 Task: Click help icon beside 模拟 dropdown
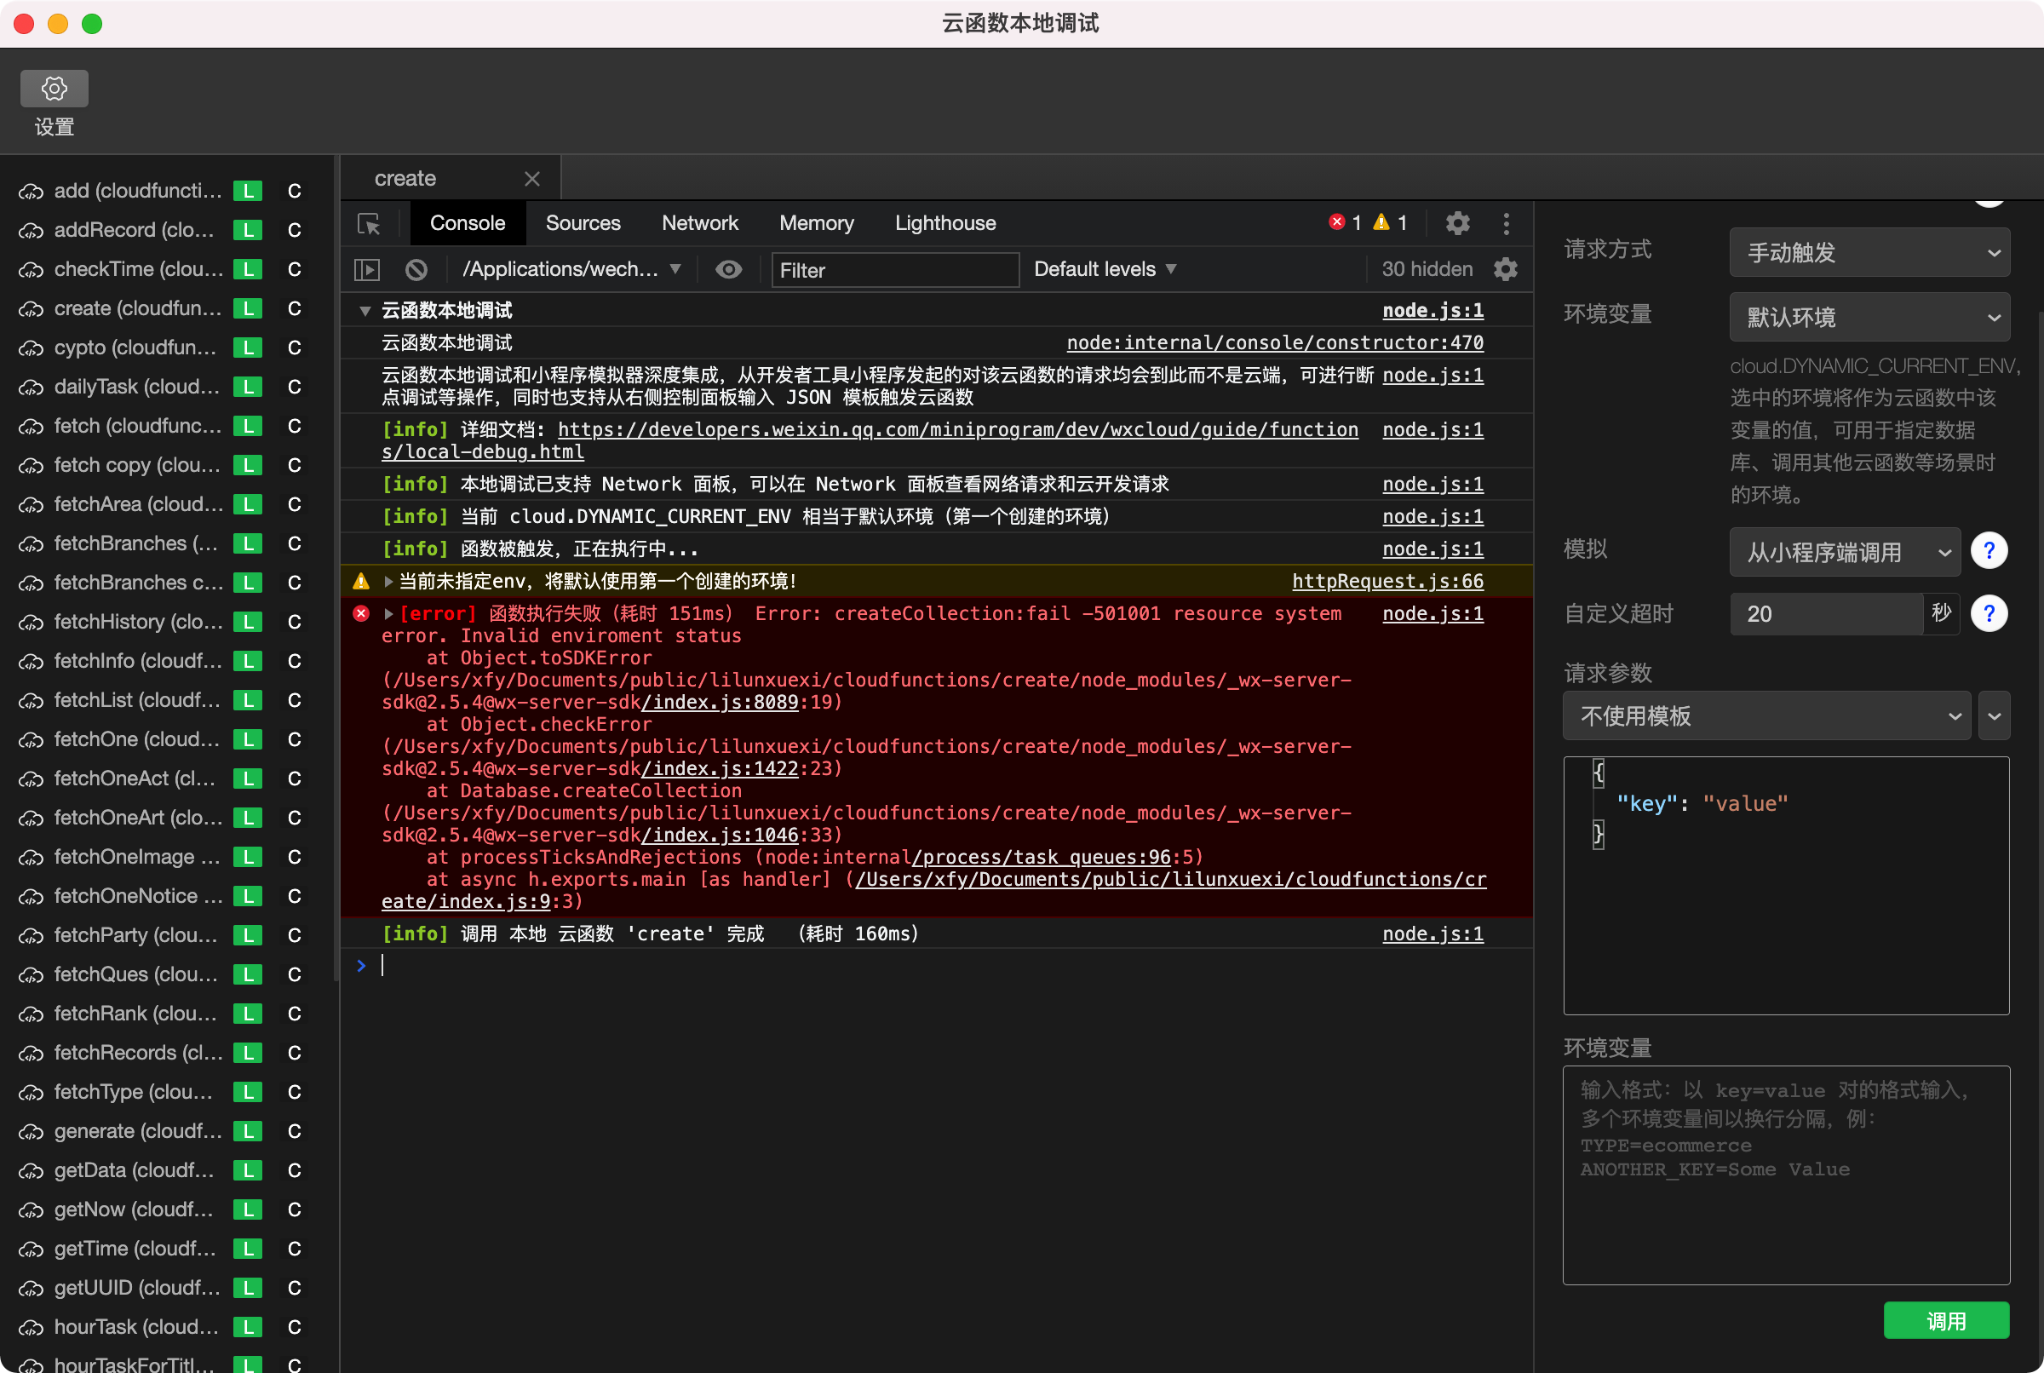coord(1989,551)
